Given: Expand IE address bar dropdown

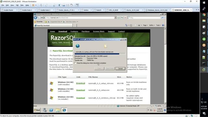Looking at the screenshot, I should (115, 18).
